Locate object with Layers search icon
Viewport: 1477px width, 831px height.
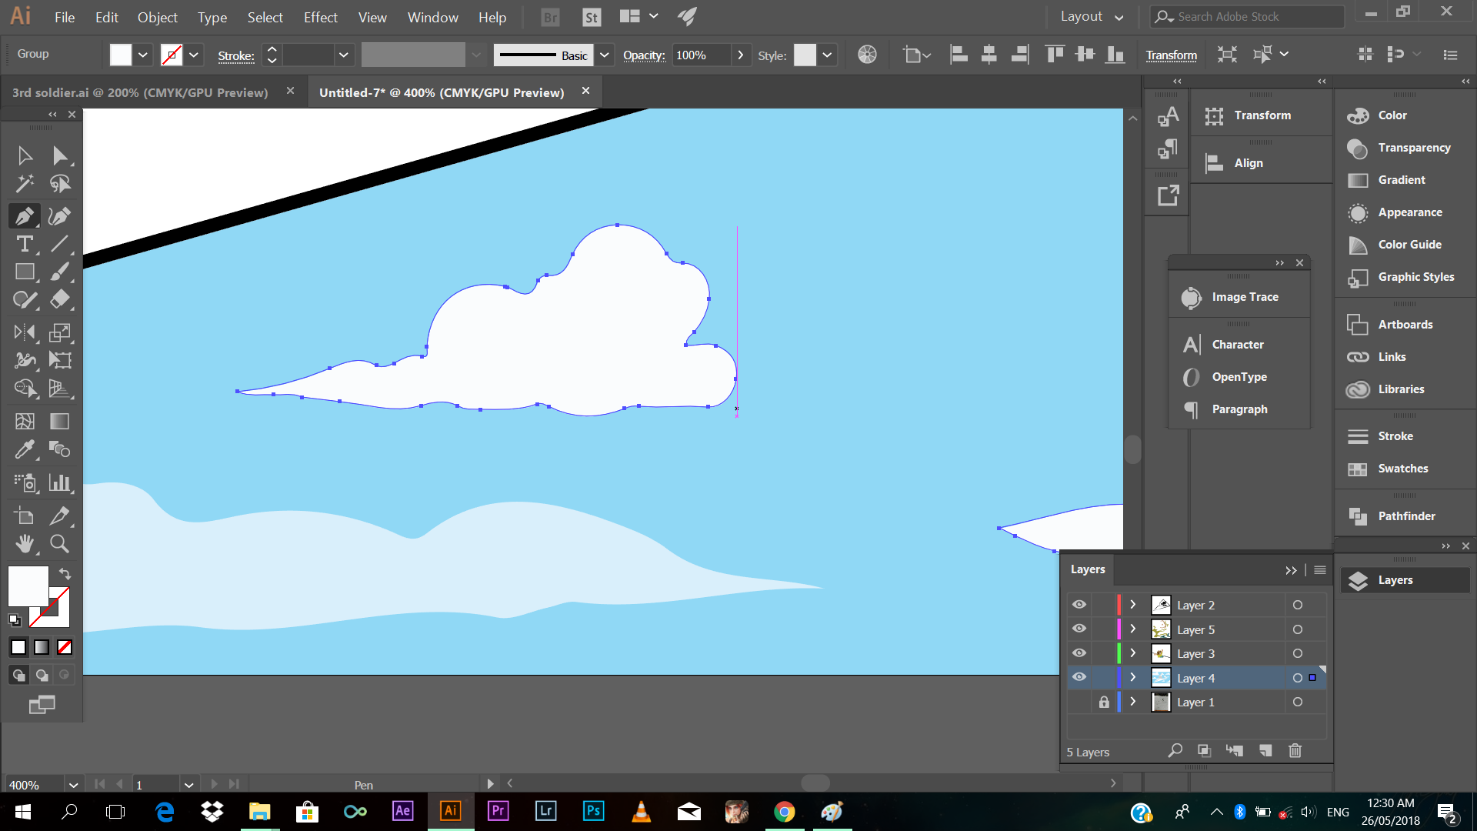1175,751
